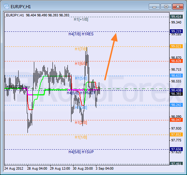Click the 3 Sep 04:00 time marker

[x=105, y=169]
